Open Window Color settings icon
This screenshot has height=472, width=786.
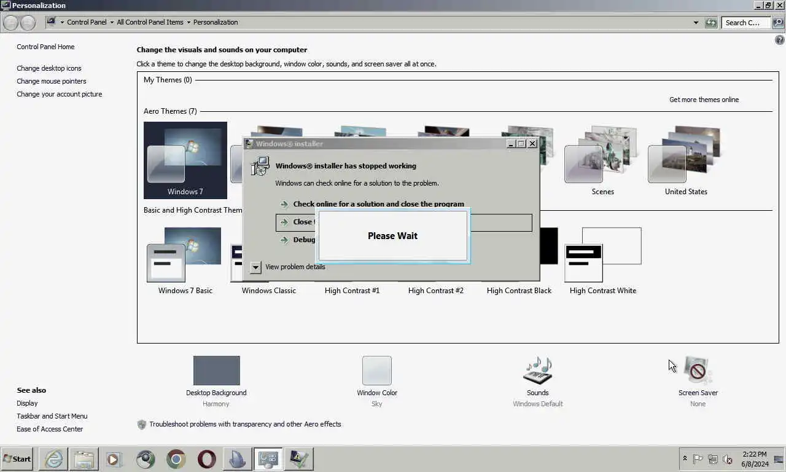[x=376, y=371]
